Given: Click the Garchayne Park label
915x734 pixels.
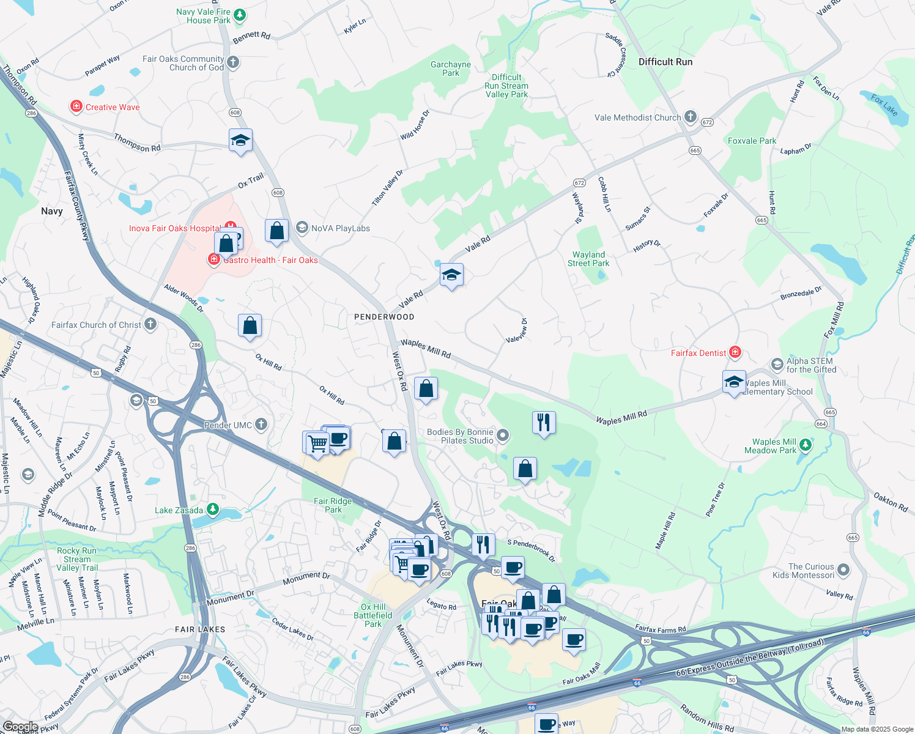Looking at the screenshot, I should 451,69.
